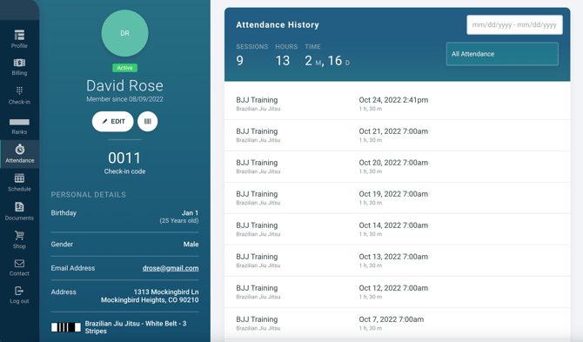Click the Member since 08/09/2022 text
Image resolution: width=583 pixels, height=342 pixels.
[x=125, y=99]
